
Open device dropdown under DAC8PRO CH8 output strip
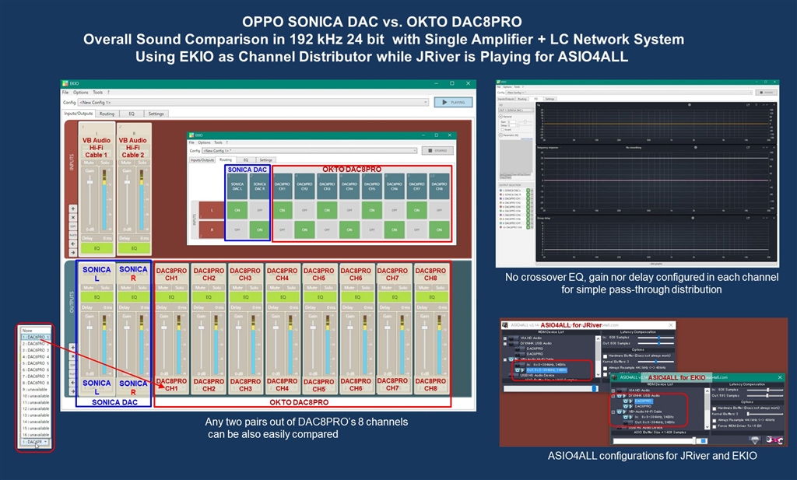point(430,390)
